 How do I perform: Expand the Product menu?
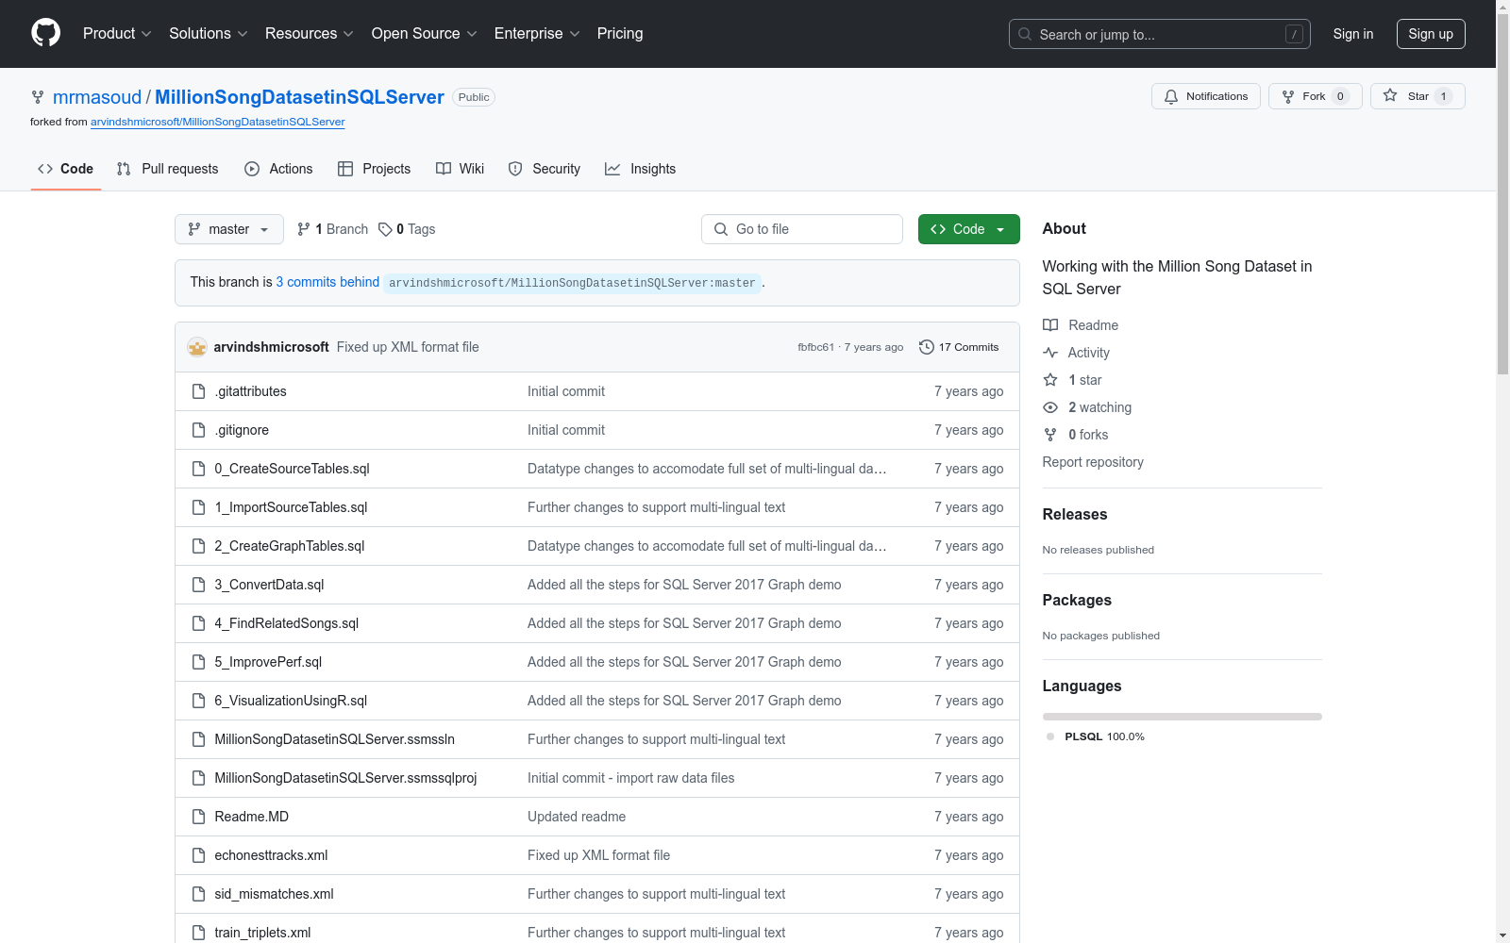click(x=117, y=34)
